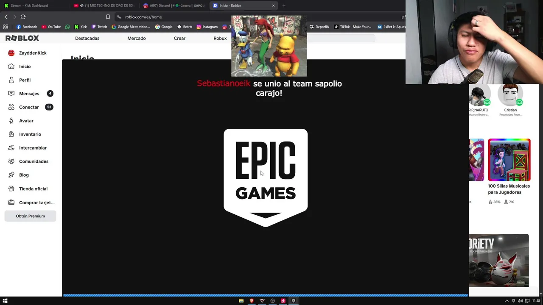Open the pink TikTok app in taskbar
Screen dimensions: 543x305
point(283,301)
